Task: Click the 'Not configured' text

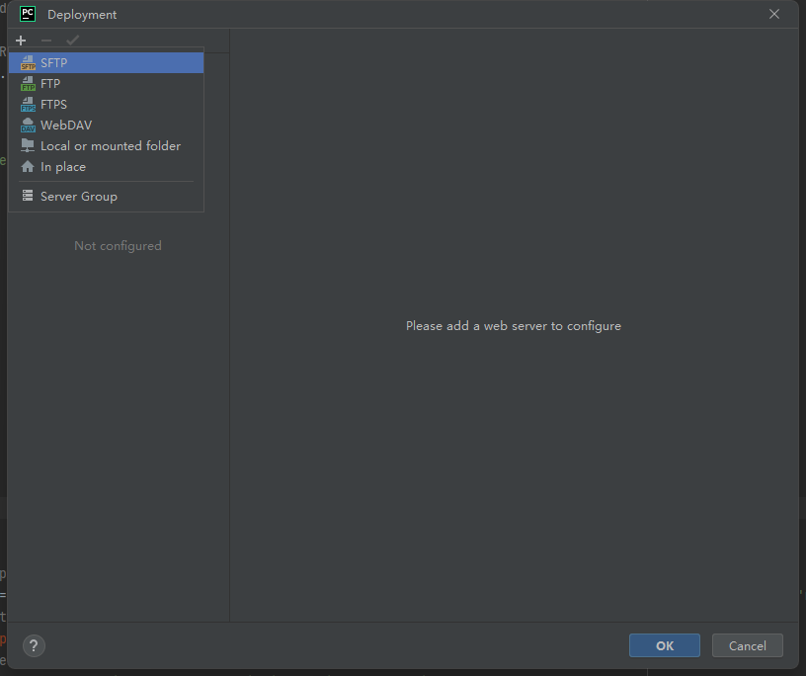Action: pos(118,246)
